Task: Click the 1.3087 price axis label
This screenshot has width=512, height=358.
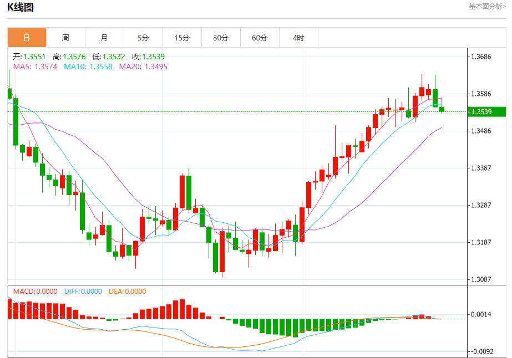Action: [481, 279]
